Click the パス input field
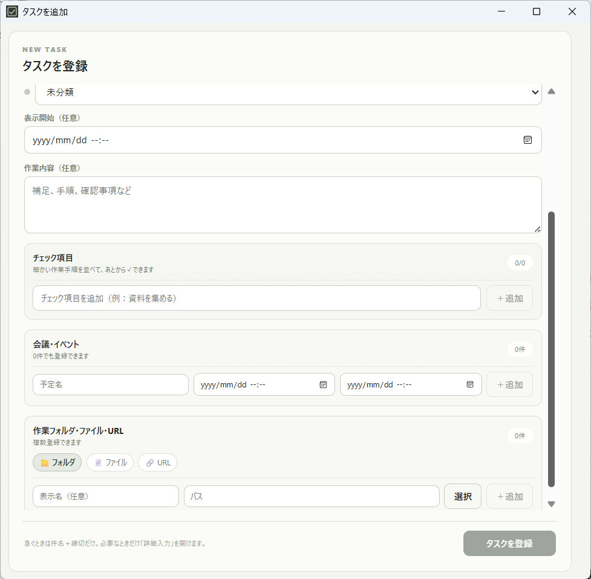This screenshot has height=579, width=591. click(x=312, y=496)
